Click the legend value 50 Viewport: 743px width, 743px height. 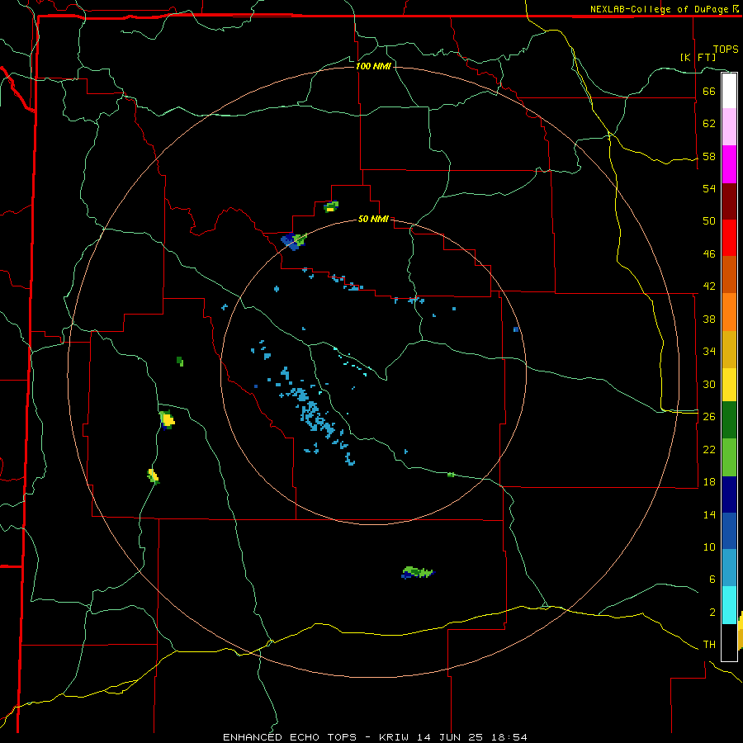pos(709,220)
